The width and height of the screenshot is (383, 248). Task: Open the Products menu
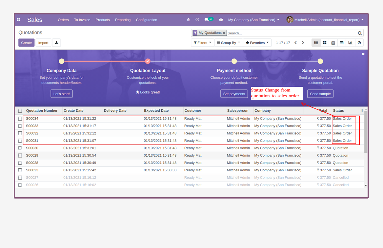(x=103, y=20)
